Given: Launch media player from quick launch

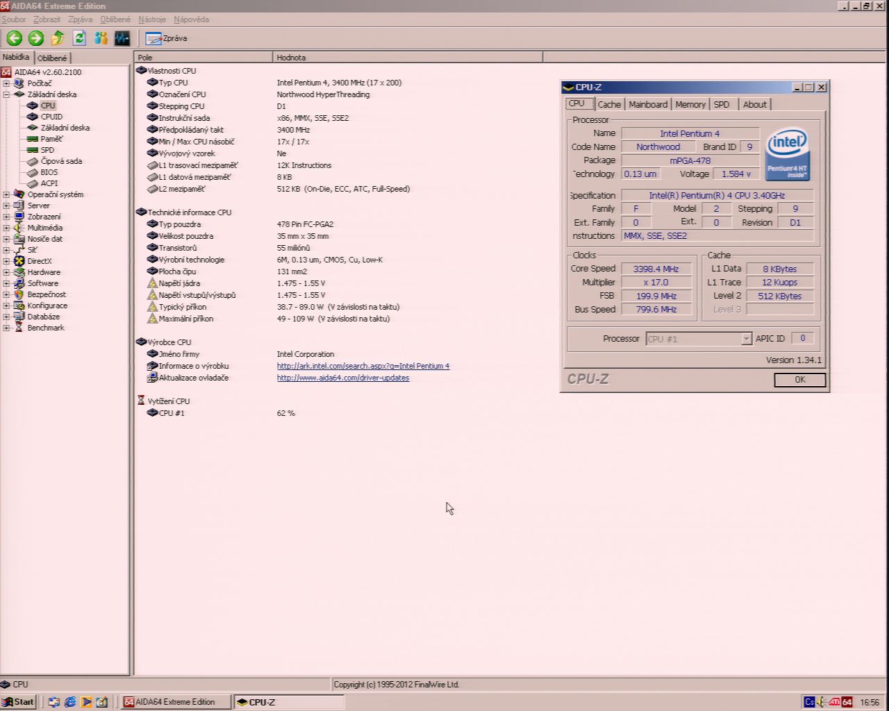Looking at the screenshot, I should [86, 702].
